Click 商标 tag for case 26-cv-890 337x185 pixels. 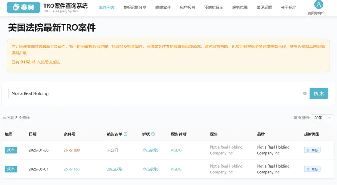pos(312,150)
